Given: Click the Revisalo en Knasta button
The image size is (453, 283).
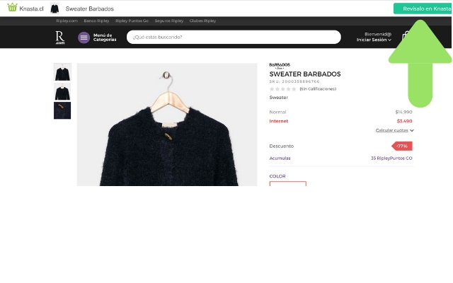Looking at the screenshot, I should pos(423,8).
